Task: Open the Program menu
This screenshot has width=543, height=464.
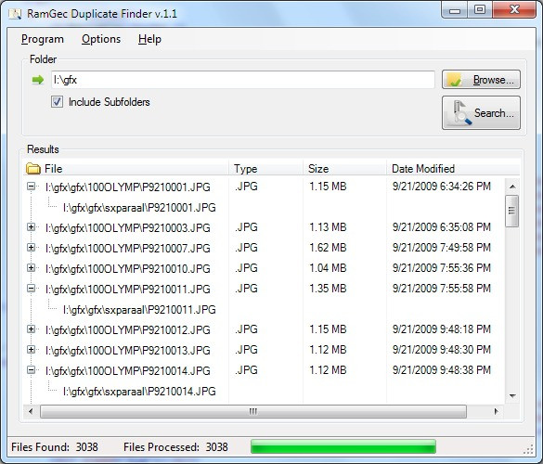Action: [x=43, y=39]
